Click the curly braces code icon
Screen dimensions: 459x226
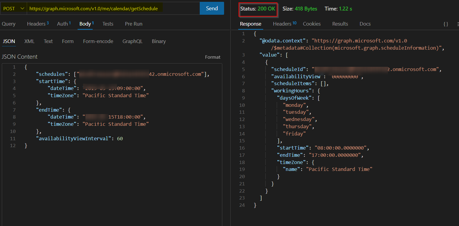click(x=446, y=24)
